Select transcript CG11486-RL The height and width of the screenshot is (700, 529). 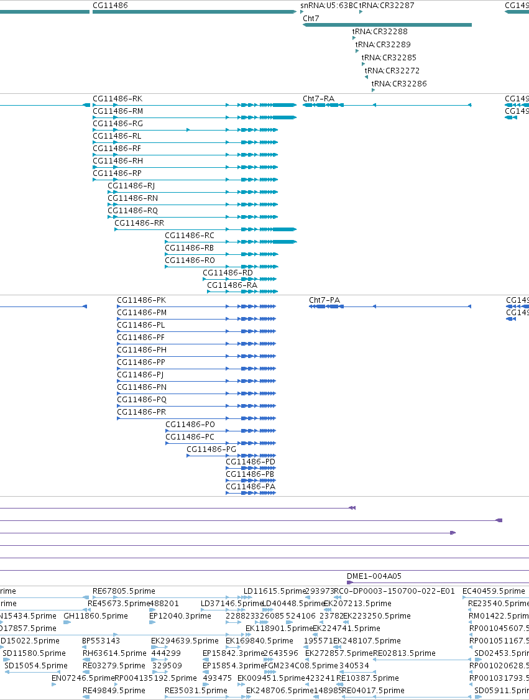(x=117, y=136)
